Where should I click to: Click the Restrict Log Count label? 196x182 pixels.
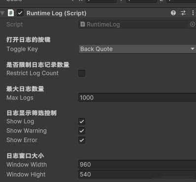(33, 73)
